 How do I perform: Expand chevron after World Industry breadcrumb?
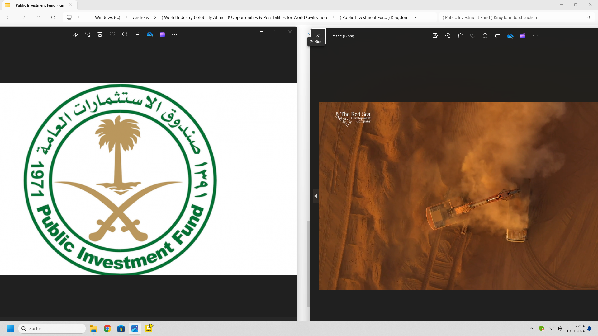(x=333, y=17)
